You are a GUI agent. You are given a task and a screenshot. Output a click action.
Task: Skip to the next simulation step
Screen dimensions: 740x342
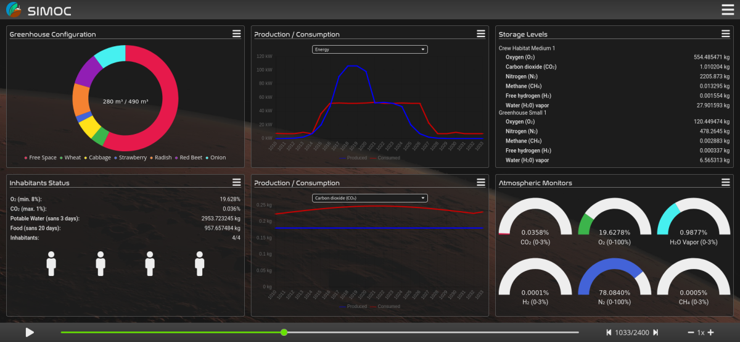656,333
